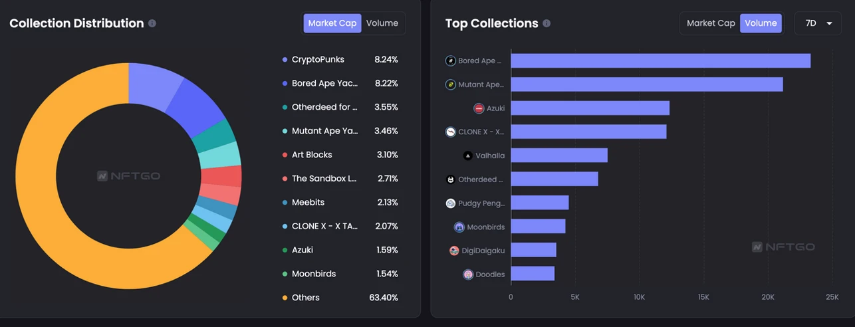855x327 pixels.
Task: Click the Bored Ape collection avatar icon
Action: (x=450, y=60)
